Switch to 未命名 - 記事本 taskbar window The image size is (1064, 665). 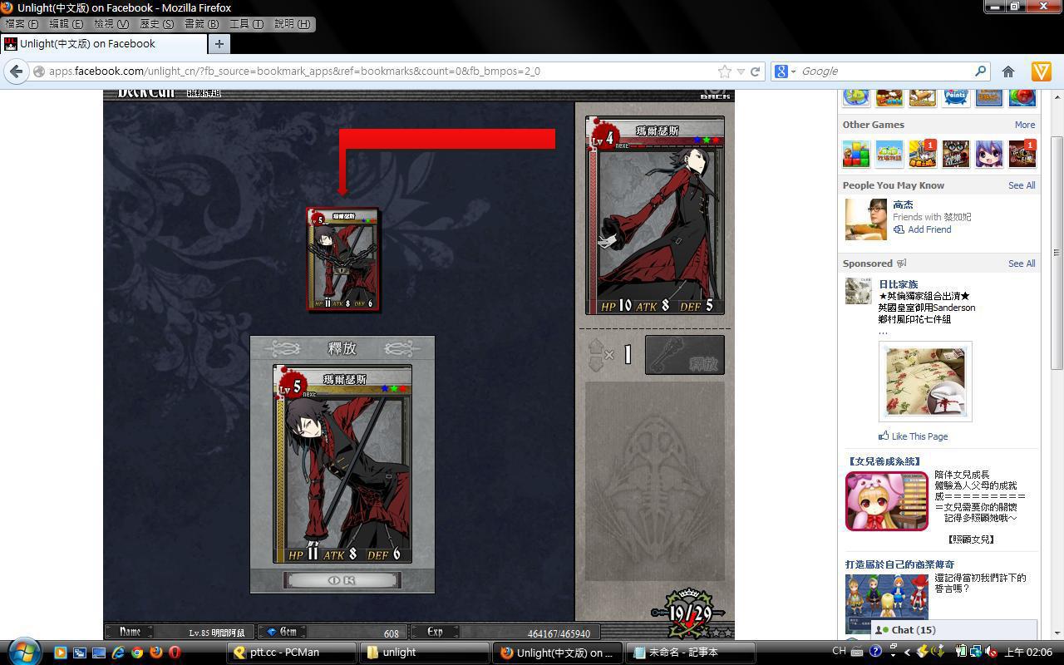tap(691, 653)
